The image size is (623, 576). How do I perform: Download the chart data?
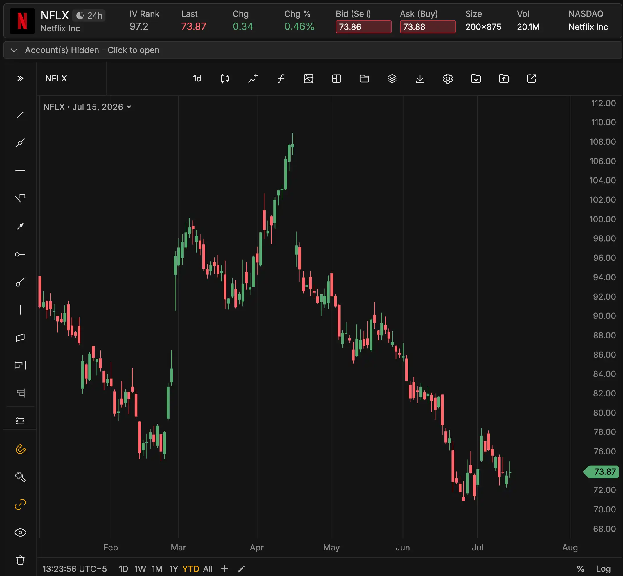coord(420,79)
